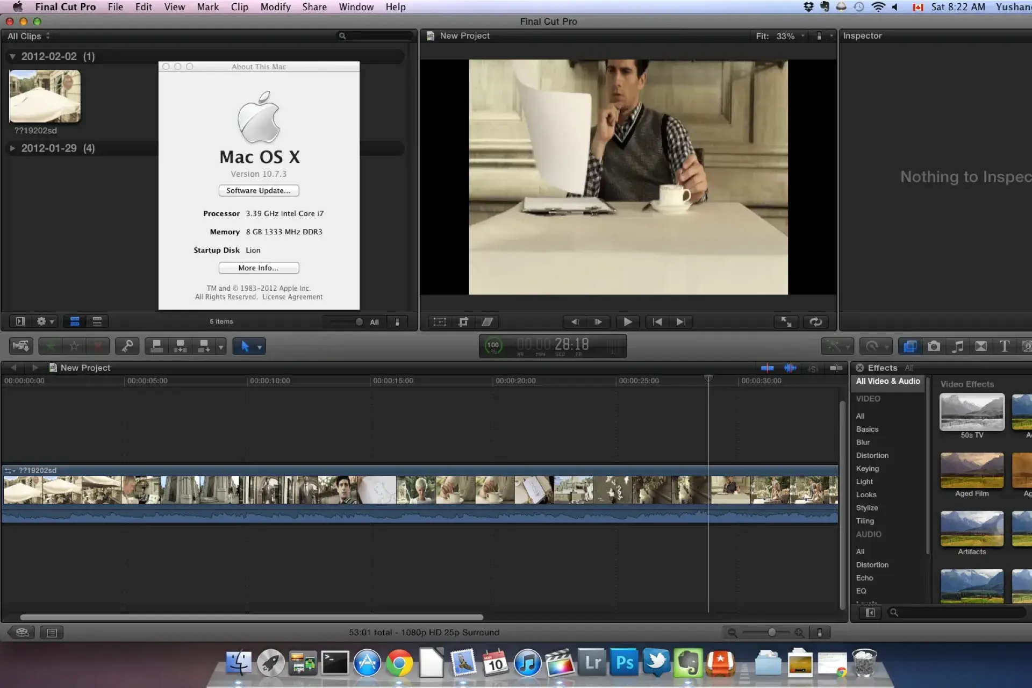Toggle Effects browser sidebar button
The image size is (1032, 688).
[870, 613]
